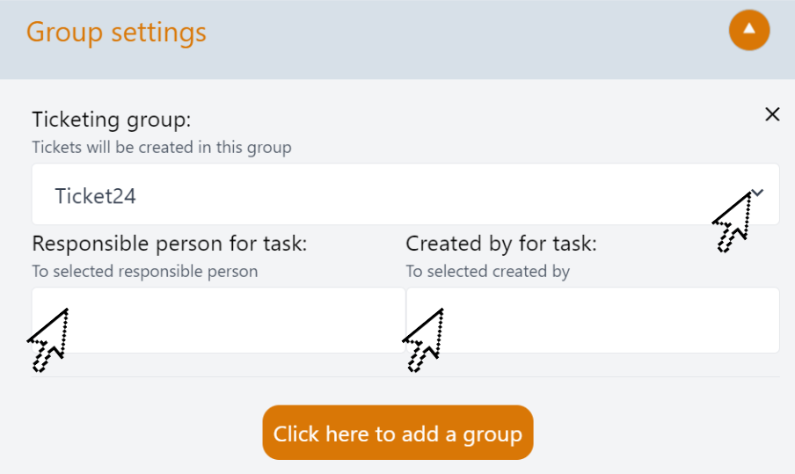Collapse Group settings with orange arrow button
The height and width of the screenshot is (474, 795).
tap(749, 30)
